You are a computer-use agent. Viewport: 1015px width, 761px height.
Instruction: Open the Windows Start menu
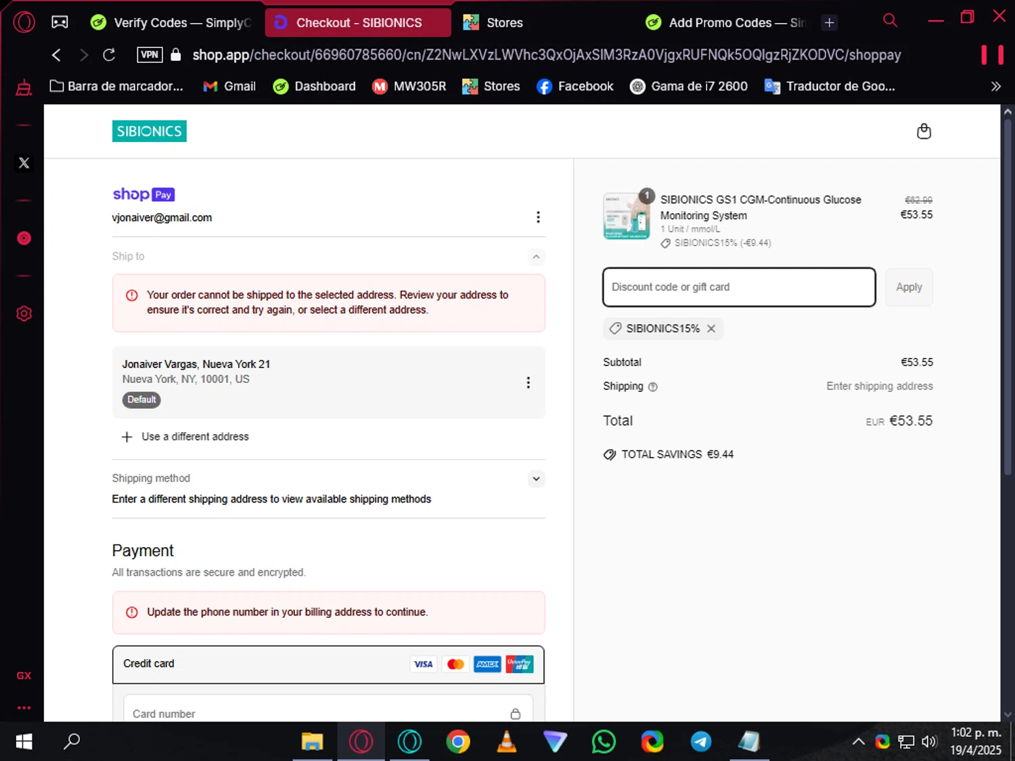click(24, 742)
